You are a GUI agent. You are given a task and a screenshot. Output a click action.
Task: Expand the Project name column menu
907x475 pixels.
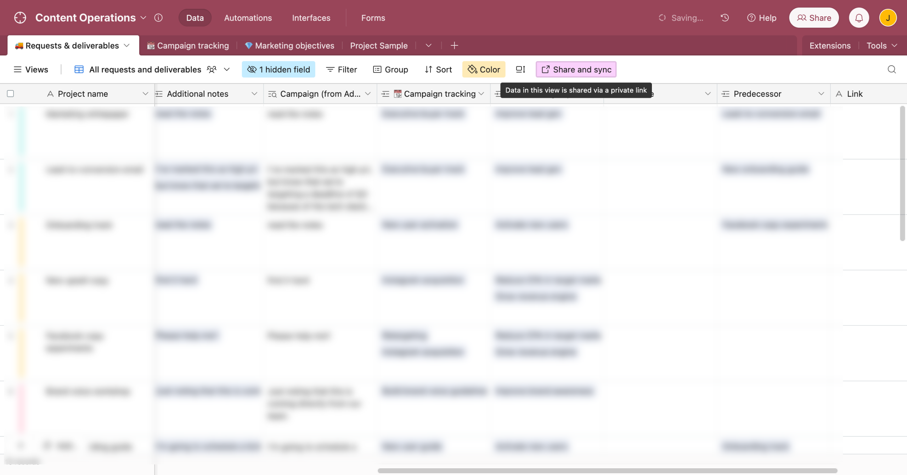145,94
